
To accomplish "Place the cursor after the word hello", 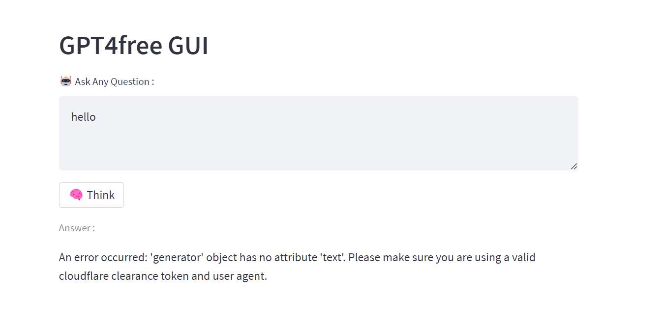I will click(96, 116).
